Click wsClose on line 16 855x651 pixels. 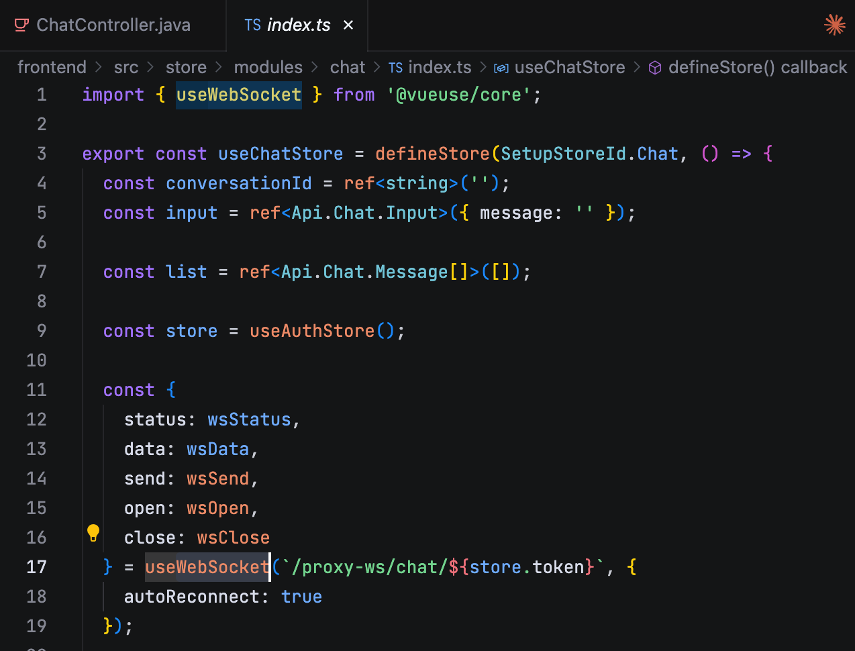pyautogui.click(x=234, y=538)
